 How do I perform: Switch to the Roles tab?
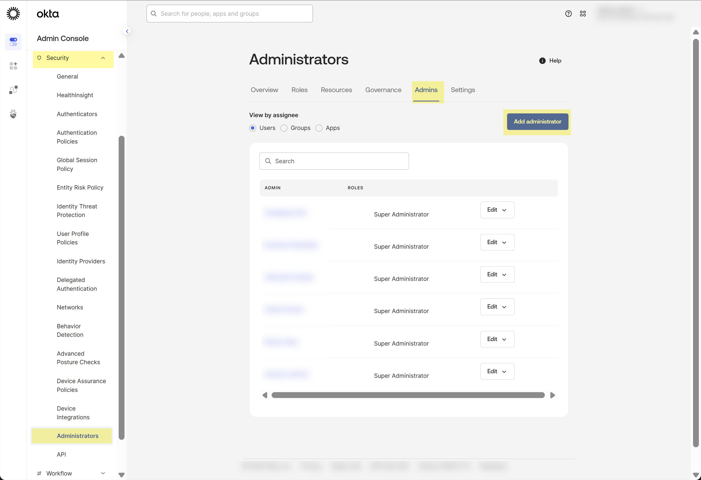(x=299, y=90)
